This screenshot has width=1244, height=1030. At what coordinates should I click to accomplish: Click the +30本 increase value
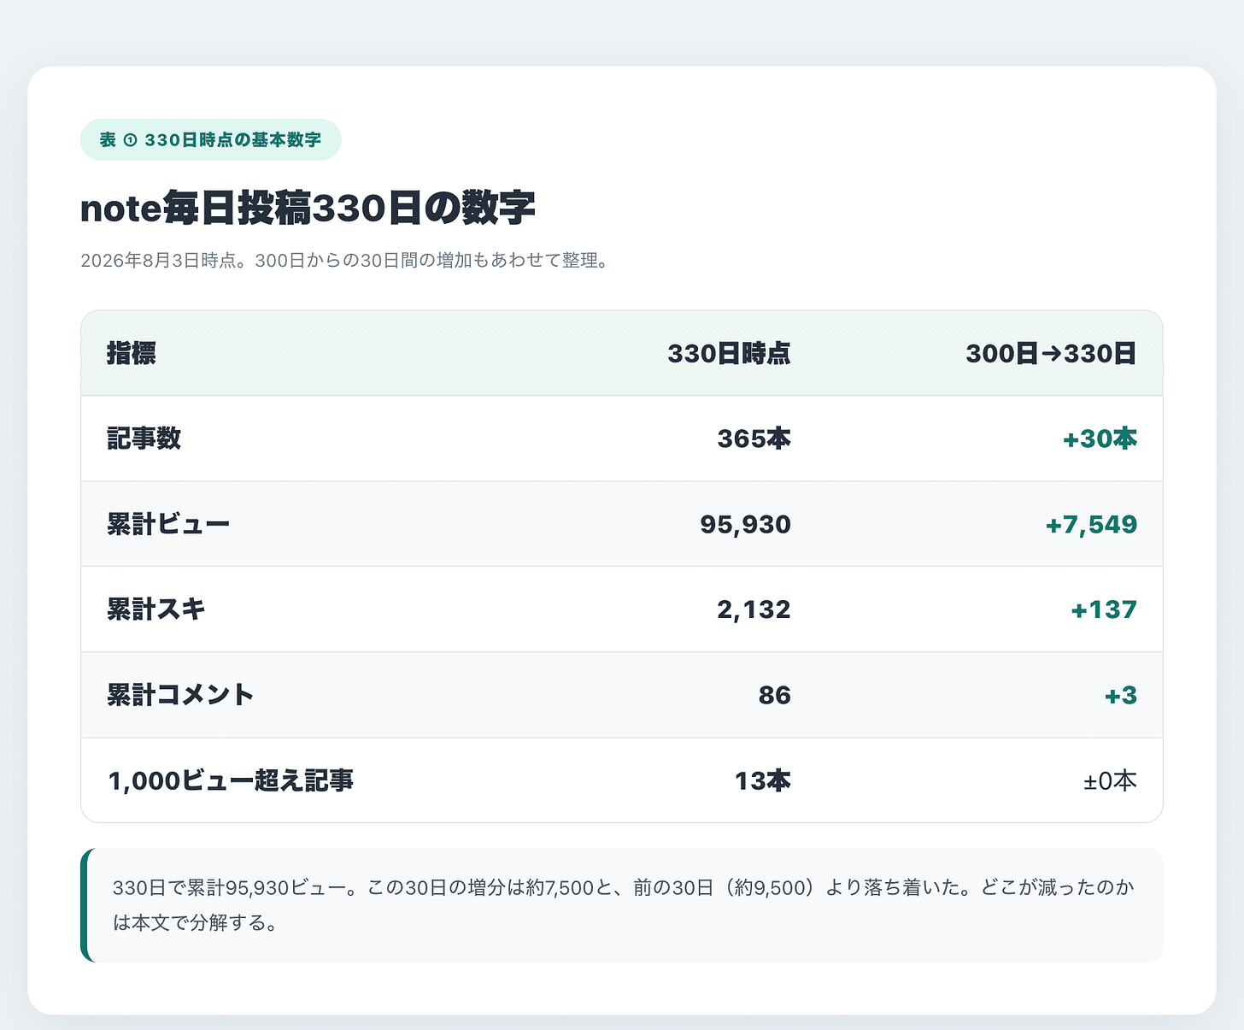[1100, 438]
